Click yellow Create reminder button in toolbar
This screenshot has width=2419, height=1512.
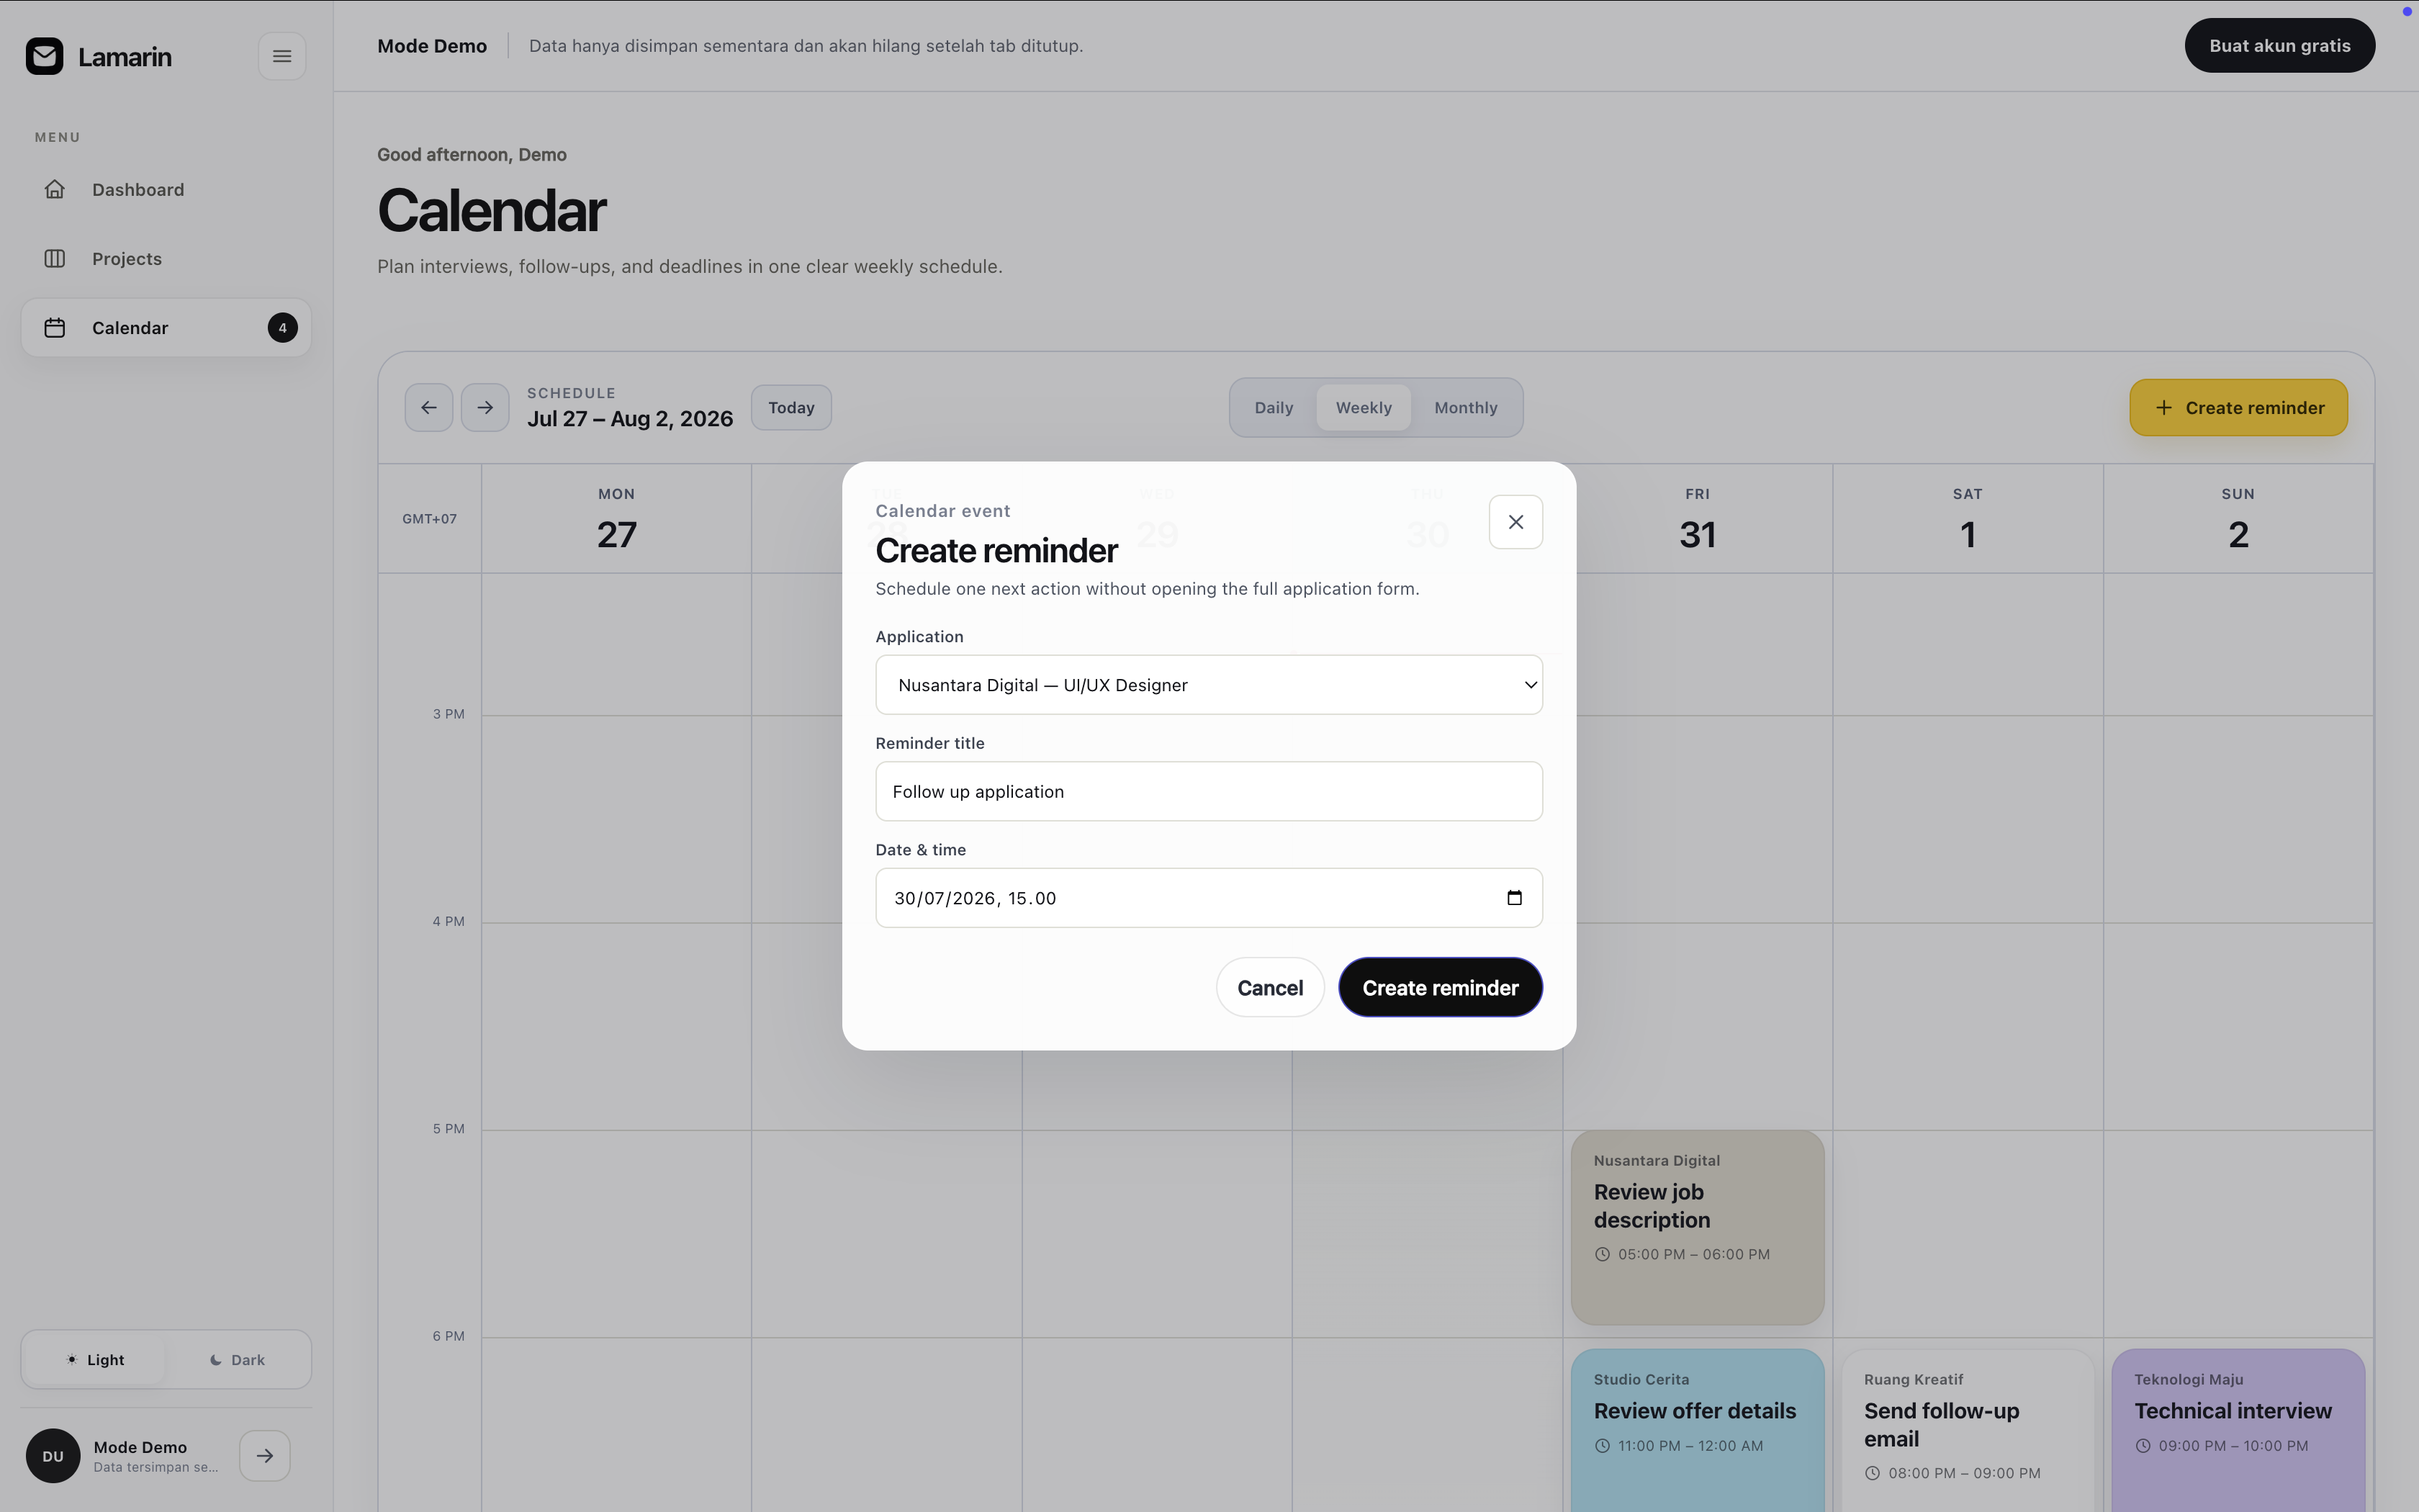pos(2238,407)
